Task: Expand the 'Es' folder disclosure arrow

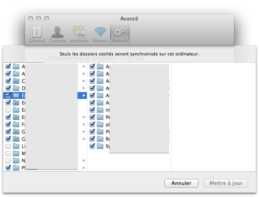Action: click(x=84, y=117)
